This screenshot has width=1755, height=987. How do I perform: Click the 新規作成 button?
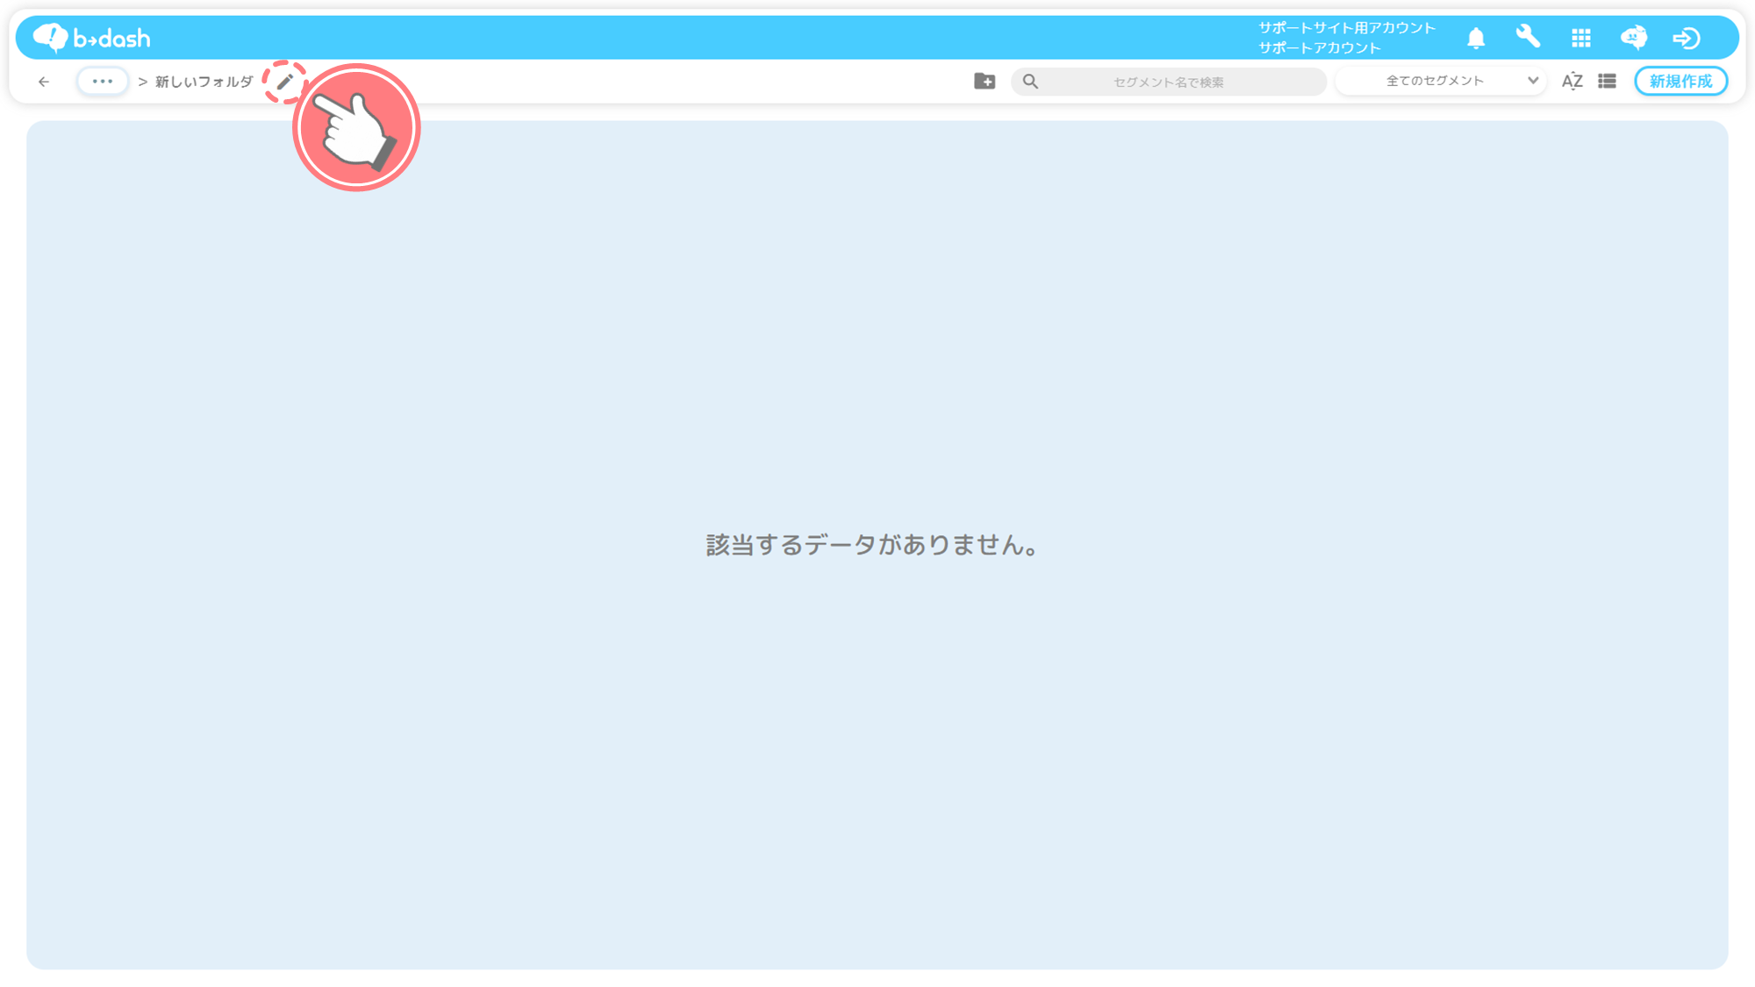click(x=1680, y=81)
